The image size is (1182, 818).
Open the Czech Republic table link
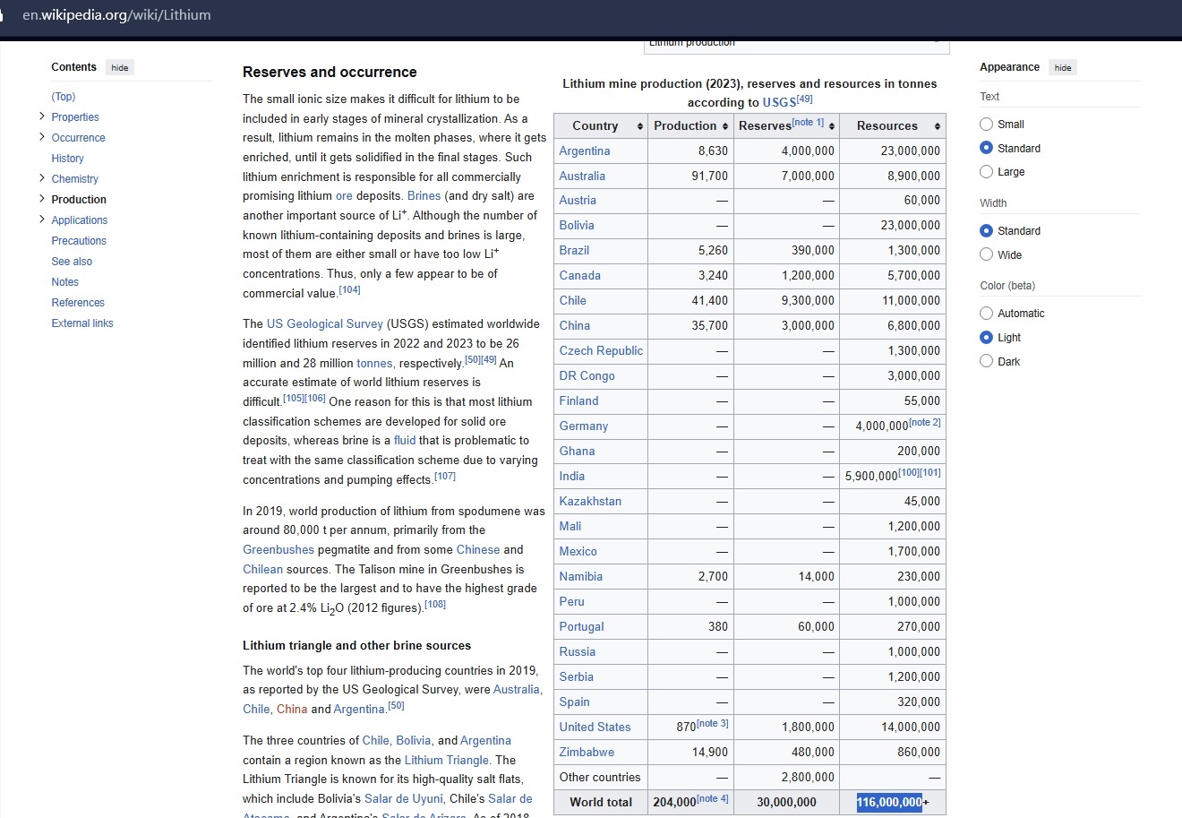click(x=601, y=351)
